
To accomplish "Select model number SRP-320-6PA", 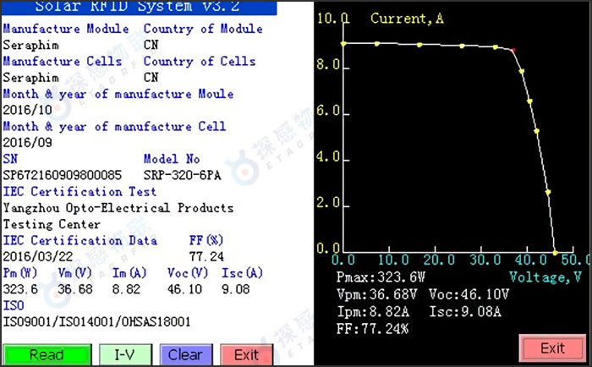I will click(x=183, y=175).
